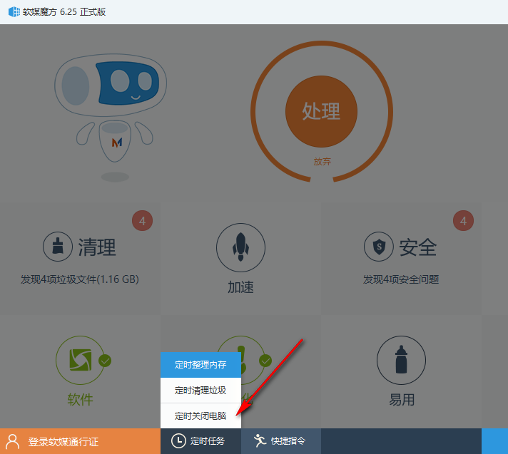
Task: Click 发现4项安全问题 text
Action: pos(401,279)
